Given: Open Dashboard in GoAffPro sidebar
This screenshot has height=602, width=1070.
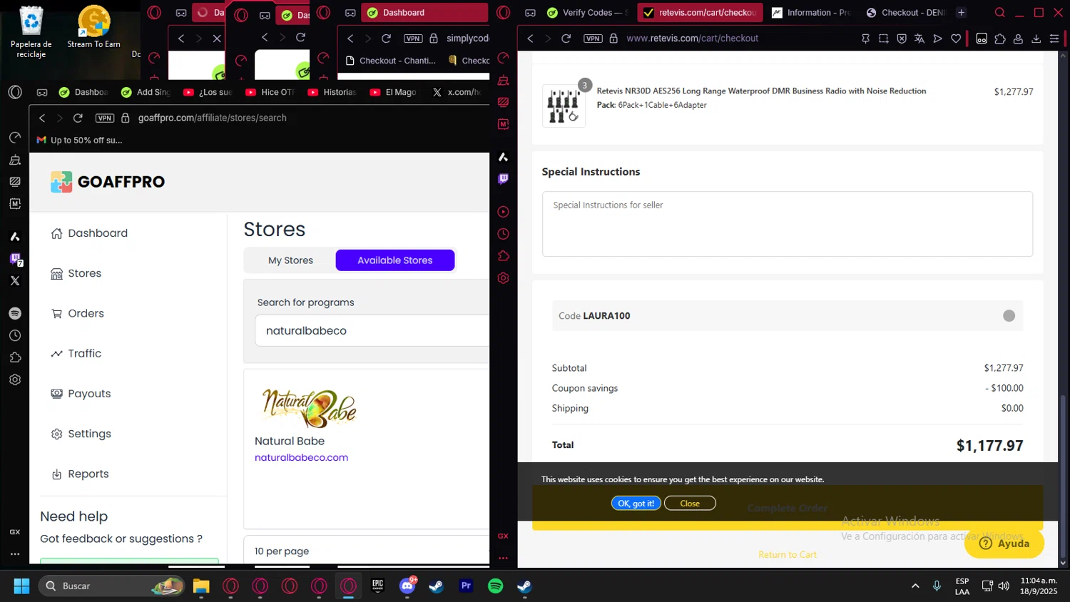Looking at the screenshot, I should coord(89,233).
